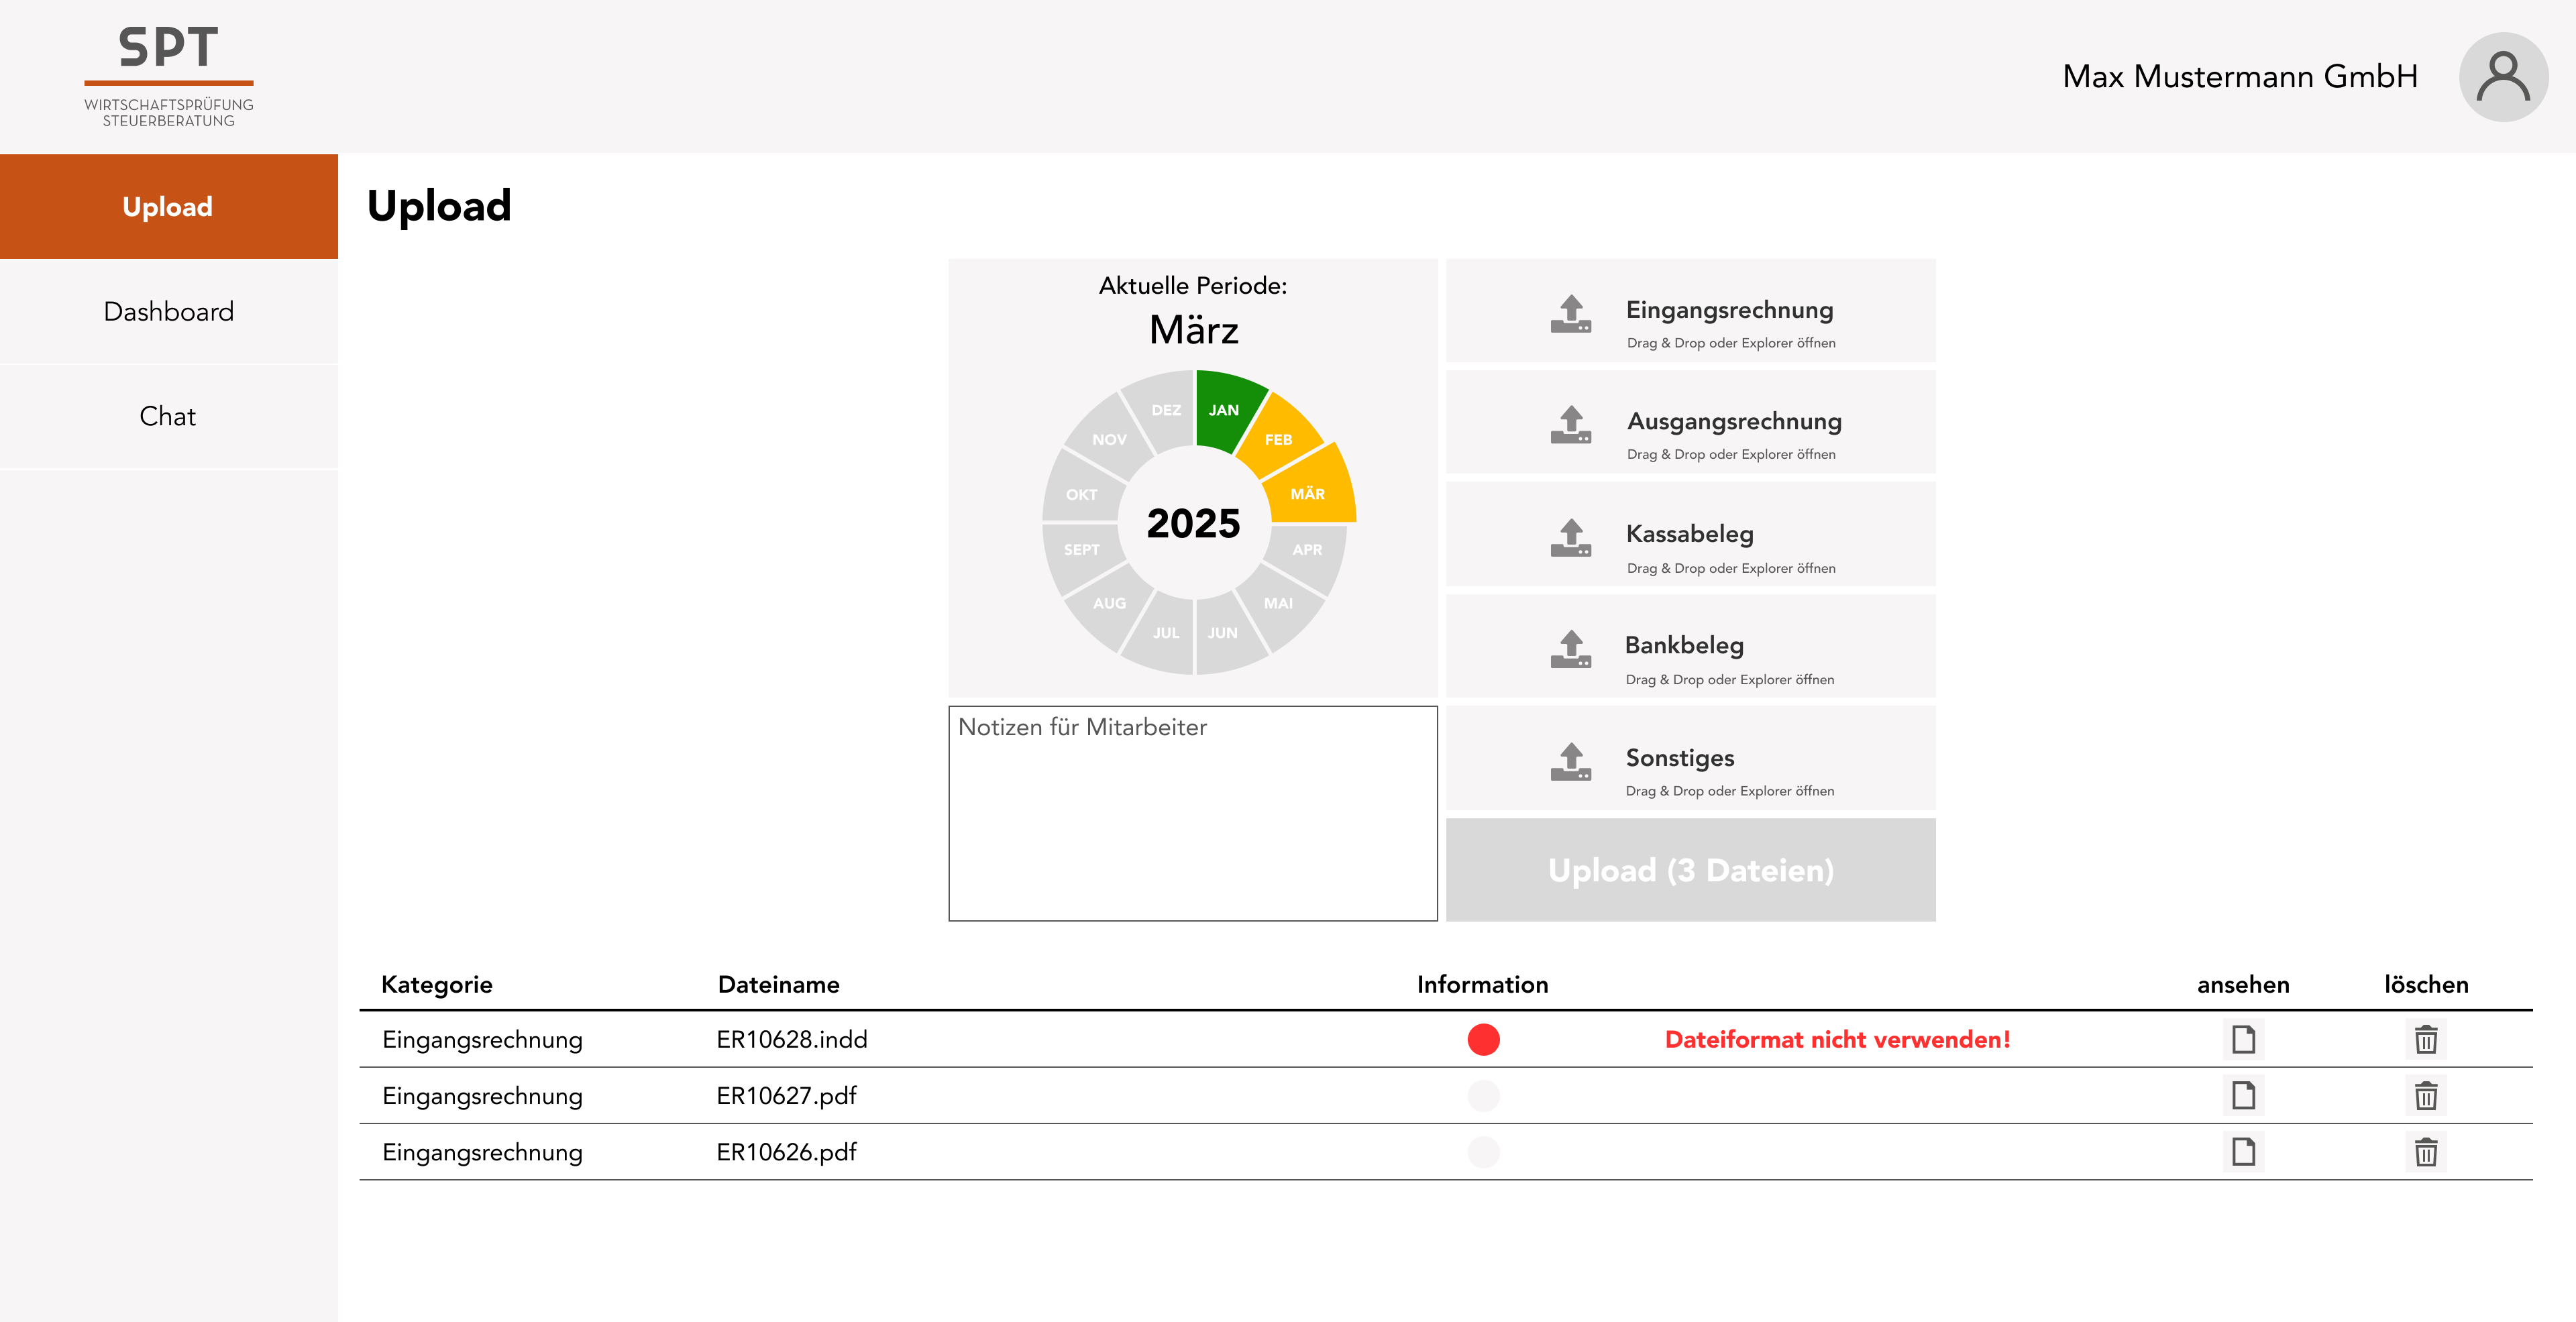The width and height of the screenshot is (2576, 1322).
Task: Click the status dot for ER10627.pdf
Action: pyautogui.click(x=1483, y=1096)
